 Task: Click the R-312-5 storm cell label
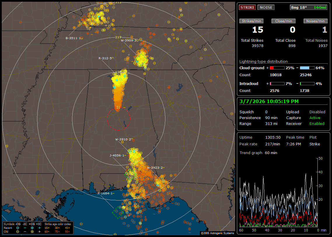tap(106, 58)
